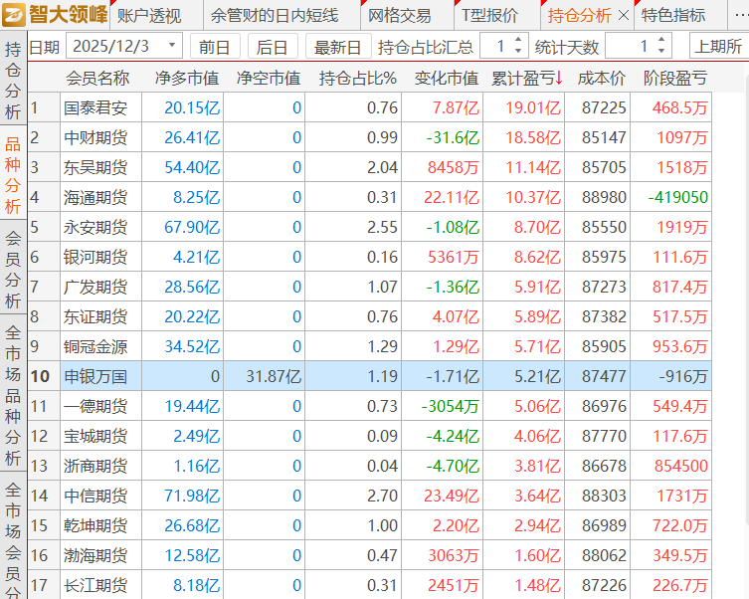This screenshot has height=599, width=749.
Task: Sort by 净空市值 column header
Action: (268, 78)
